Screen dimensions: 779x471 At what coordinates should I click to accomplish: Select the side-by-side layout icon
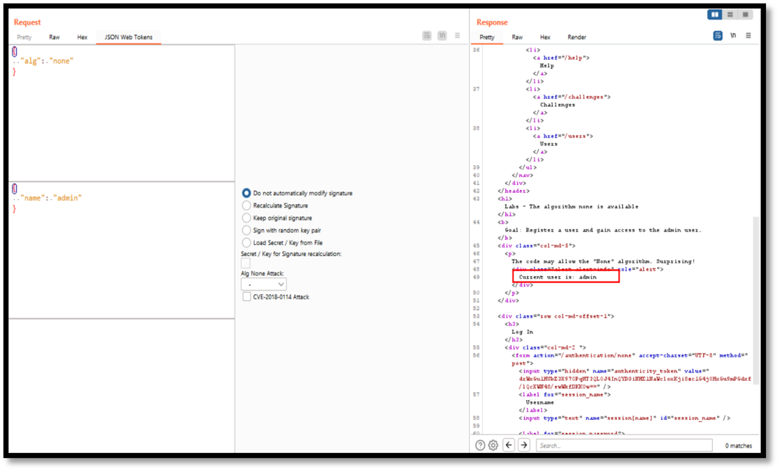tap(714, 14)
